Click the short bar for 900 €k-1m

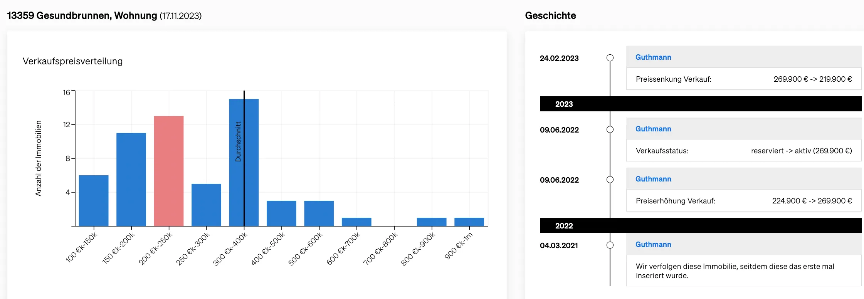tap(469, 222)
